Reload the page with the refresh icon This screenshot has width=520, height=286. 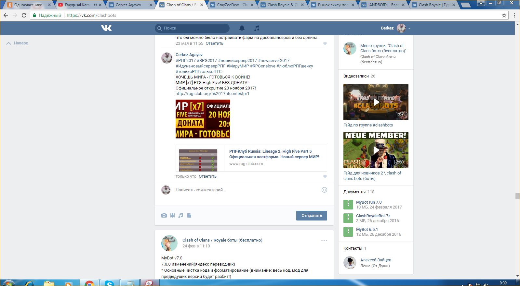24,15
